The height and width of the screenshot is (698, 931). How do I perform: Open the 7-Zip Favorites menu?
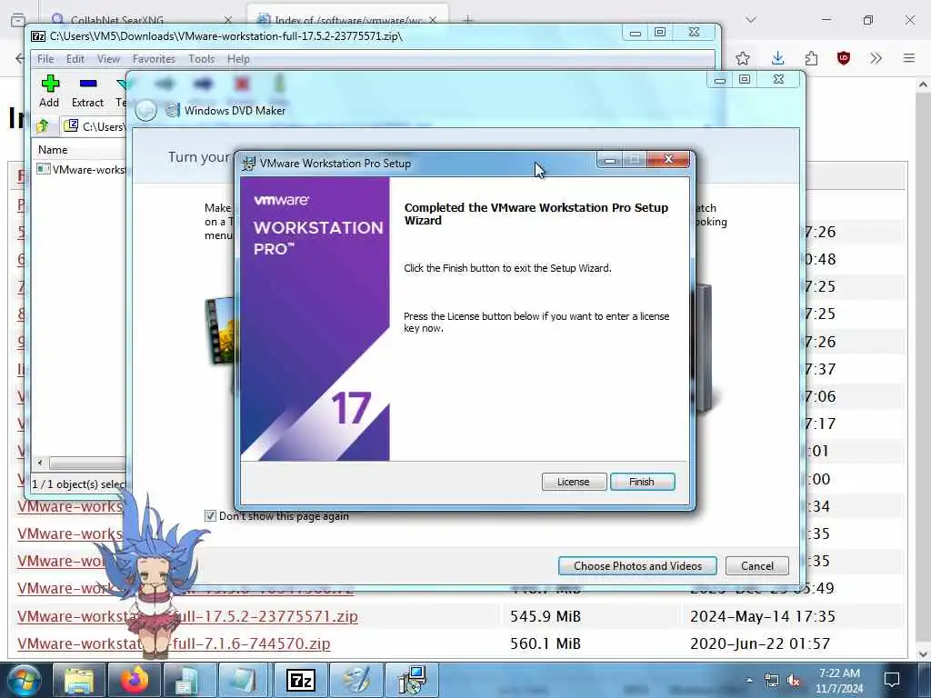pos(154,59)
